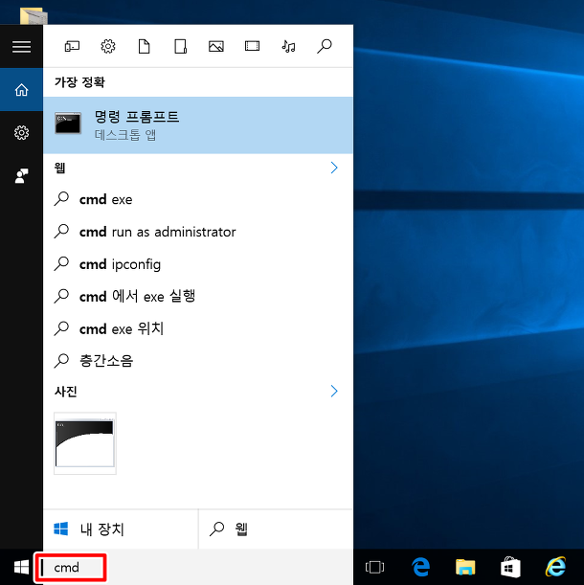Open search settings gear in sidebar
This screenshot has width=584, height=585.
coord(21,132)
